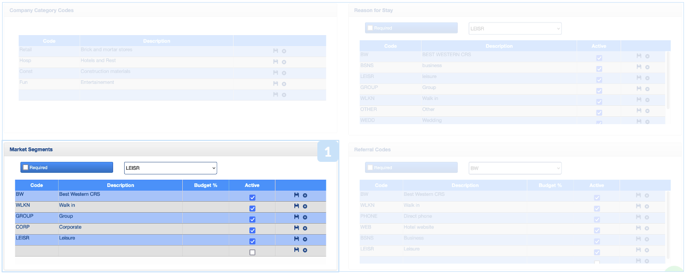Click the Walk in description cell
685x275 pixels.
[120, 205]
